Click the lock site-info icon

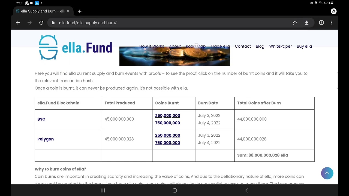click(x=53, y=23)
